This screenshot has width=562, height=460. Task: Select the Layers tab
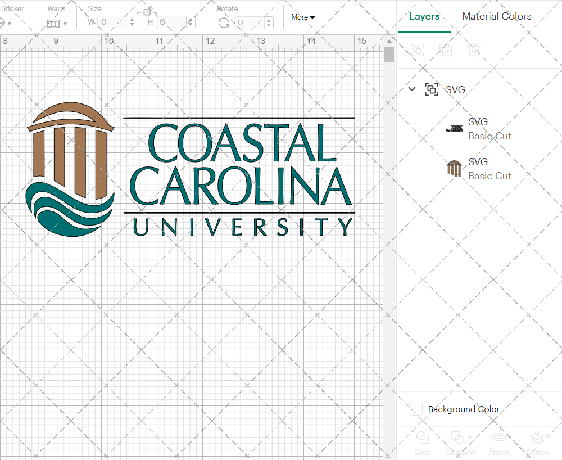pyautogui.click(x=424, y=16)
